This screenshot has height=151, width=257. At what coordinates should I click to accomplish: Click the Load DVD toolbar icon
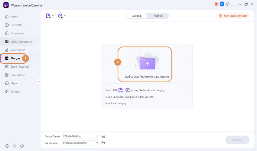click(60, 16)
